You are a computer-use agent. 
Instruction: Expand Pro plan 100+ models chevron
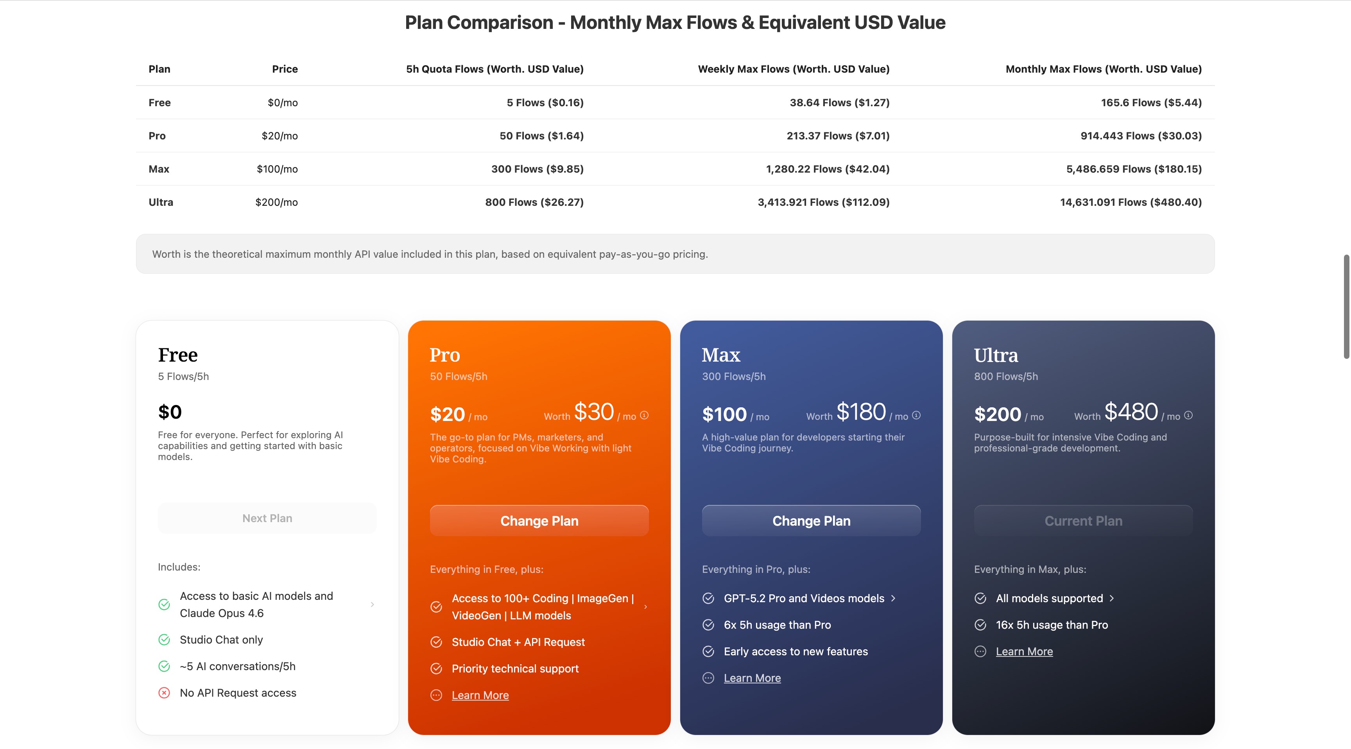[646, 606]
